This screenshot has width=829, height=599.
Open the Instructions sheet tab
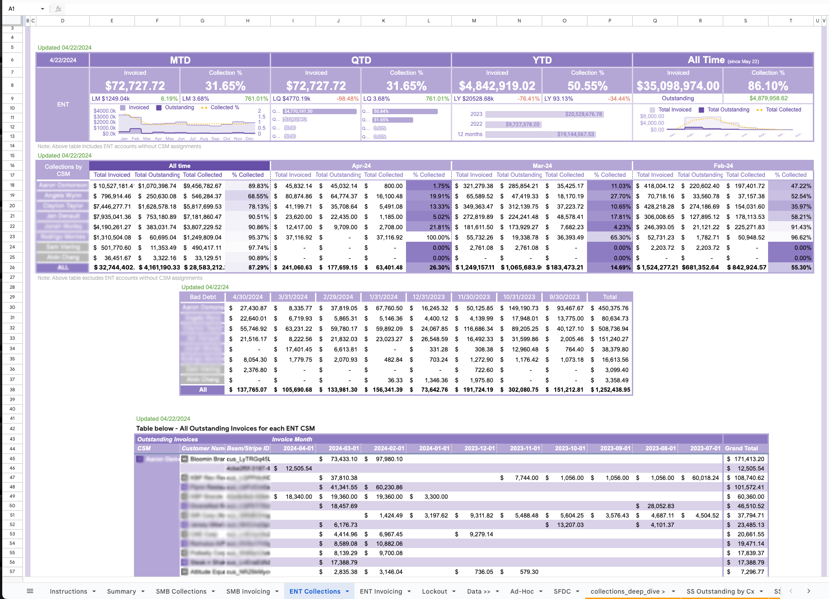[69, 591]
